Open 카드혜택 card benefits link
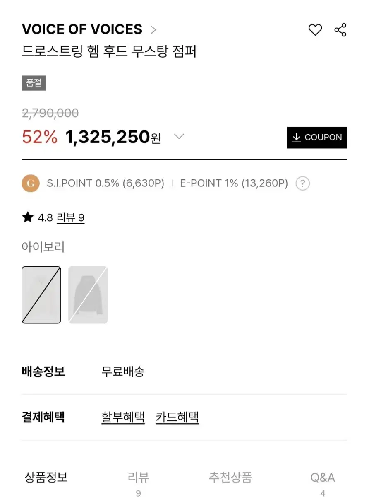Screen dimensions: 369x497 177,417
